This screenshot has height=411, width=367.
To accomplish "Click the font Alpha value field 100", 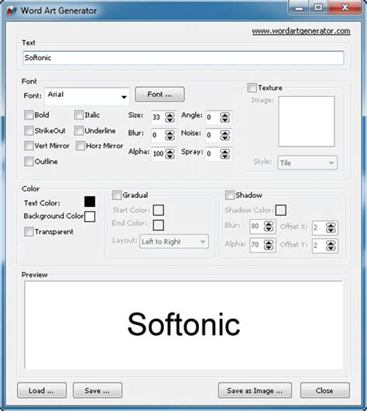I will (159, 154).
